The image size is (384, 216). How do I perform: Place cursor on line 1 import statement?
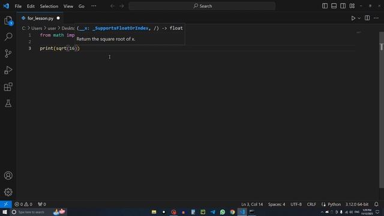(57, 35)
